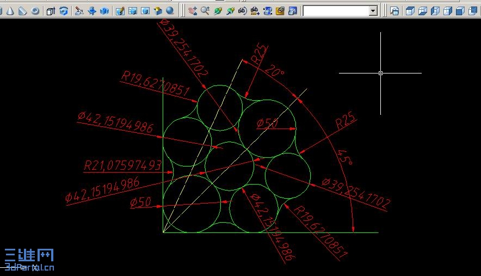The height and width of the screenshot is (276, 481).
Task: Select the "R25" text above the 45° label
Action: [346, 120]
